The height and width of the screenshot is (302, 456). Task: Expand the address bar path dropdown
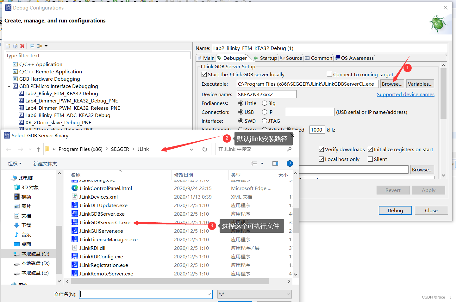click(x=191, y=149)
